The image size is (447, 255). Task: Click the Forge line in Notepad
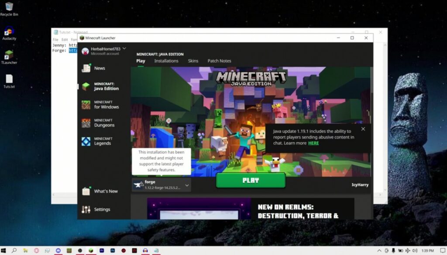pos(65,51)
